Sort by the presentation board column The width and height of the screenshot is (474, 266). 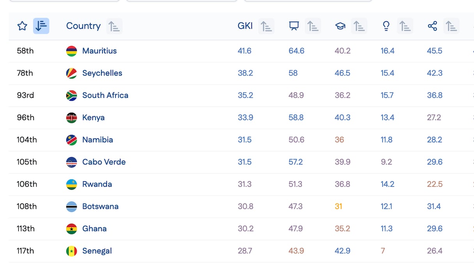(313, 26)
